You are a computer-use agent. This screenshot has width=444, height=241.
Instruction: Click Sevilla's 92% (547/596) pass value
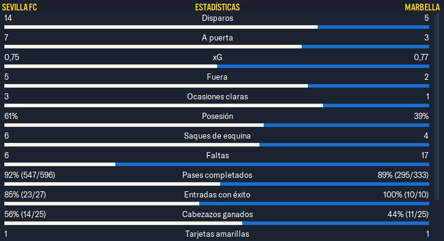(x=29, y=175)
